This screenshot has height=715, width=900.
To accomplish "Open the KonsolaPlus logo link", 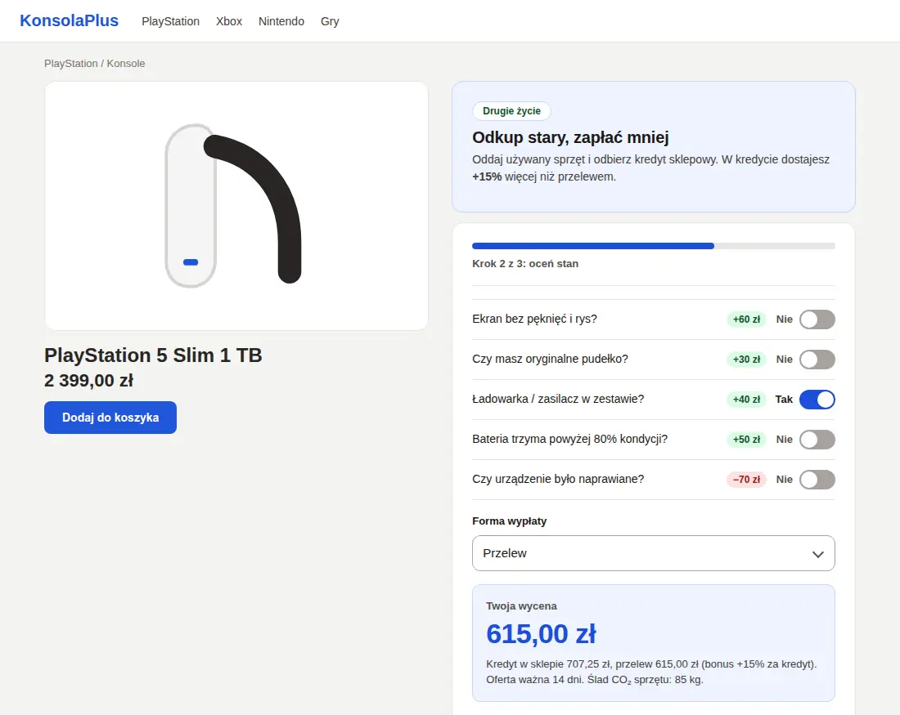I will coord(69,20).
